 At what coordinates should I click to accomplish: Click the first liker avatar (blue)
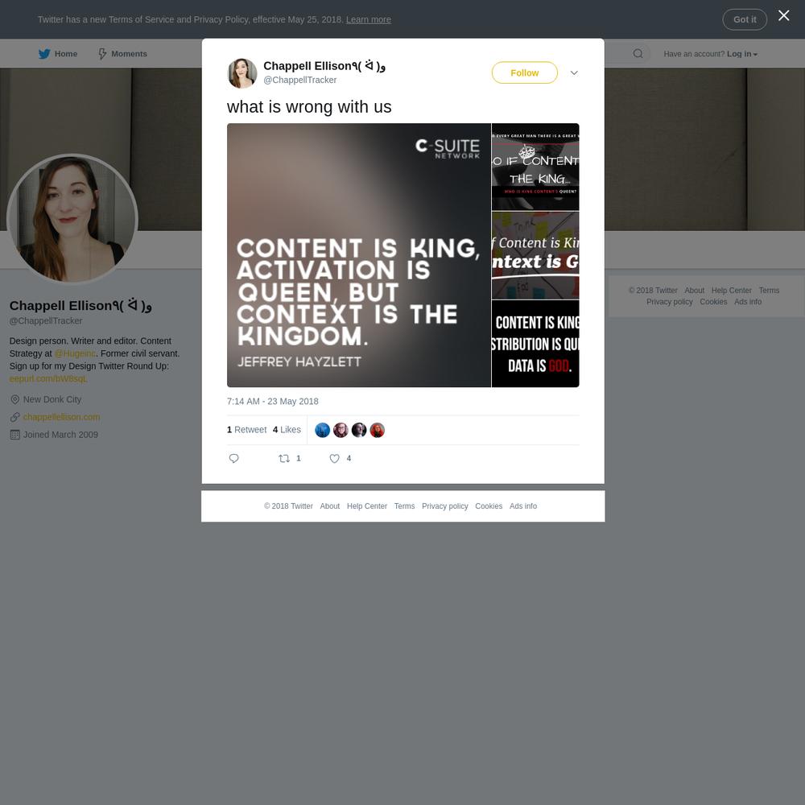coord(323,430)
